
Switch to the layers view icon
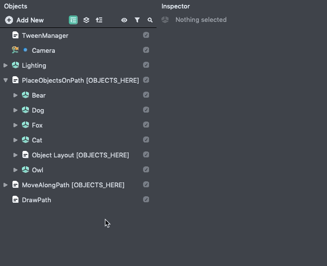point(86,20)
